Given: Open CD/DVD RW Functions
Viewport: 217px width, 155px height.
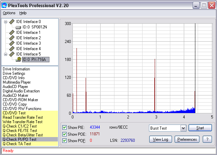Looking at the screenshot, I should pos(22,109).
